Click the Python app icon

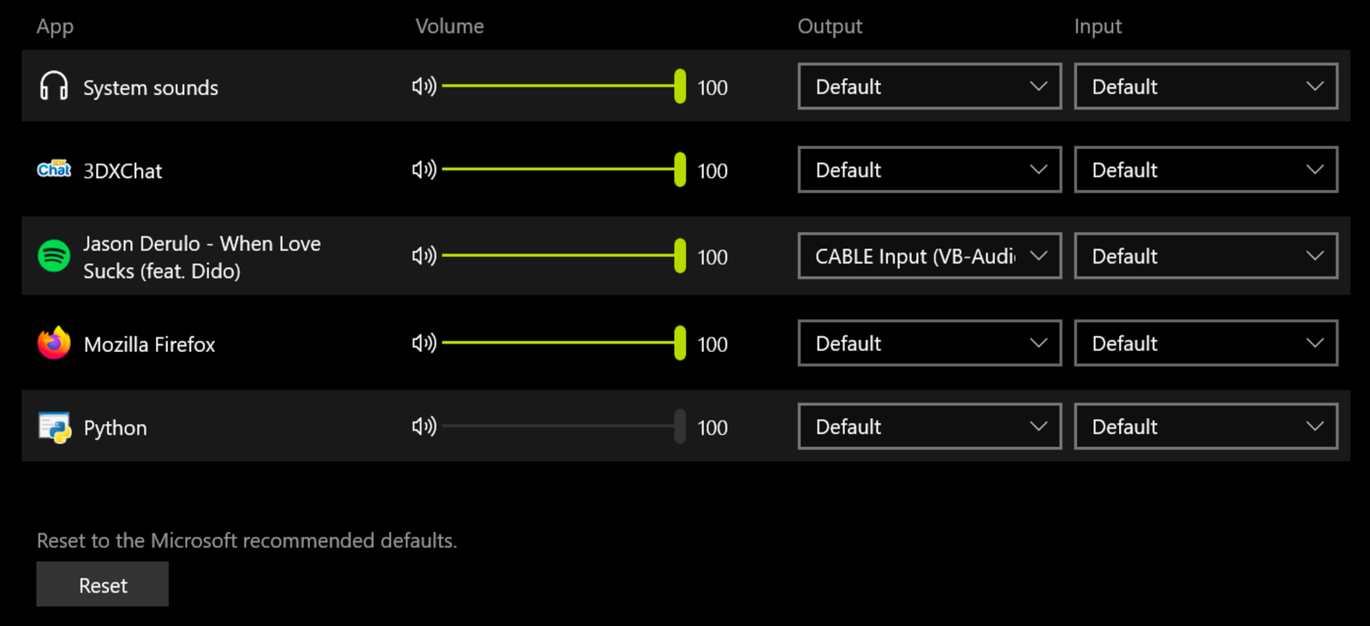pos(55,427)
